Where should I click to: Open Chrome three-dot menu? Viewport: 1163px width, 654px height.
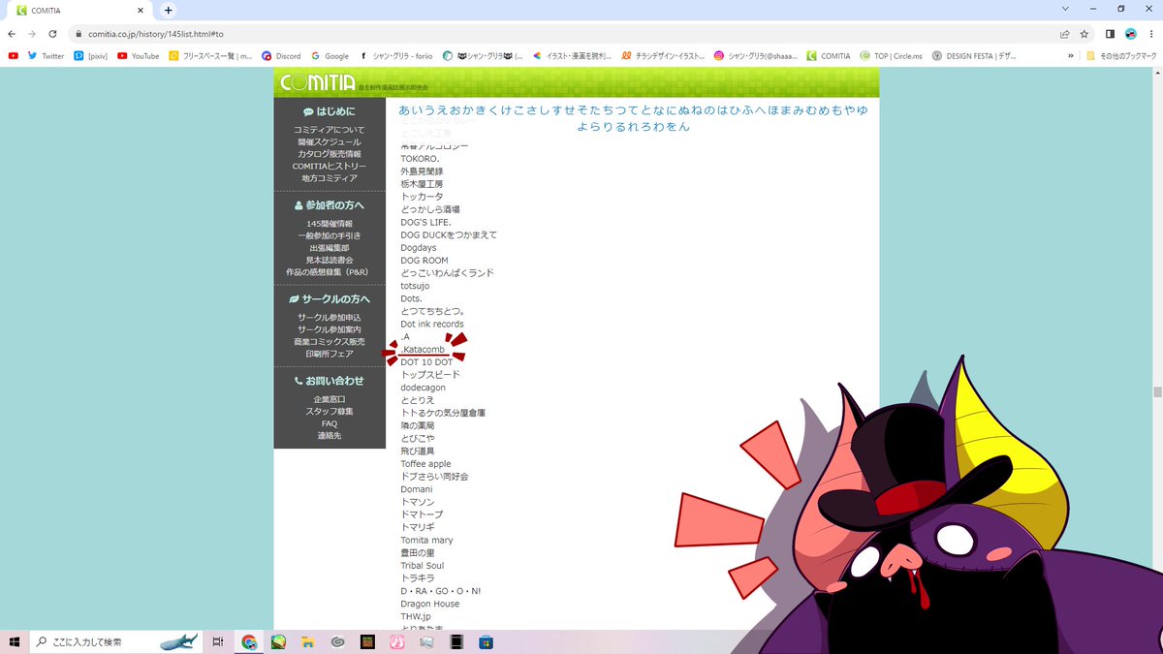tap(1150, 33)
